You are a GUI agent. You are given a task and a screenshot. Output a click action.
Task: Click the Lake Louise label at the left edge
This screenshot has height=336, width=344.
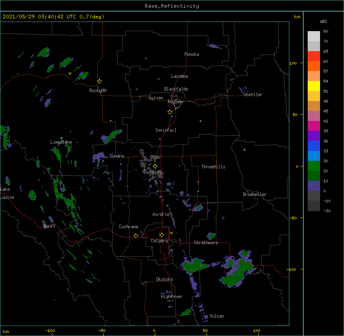tap(7, 193)
